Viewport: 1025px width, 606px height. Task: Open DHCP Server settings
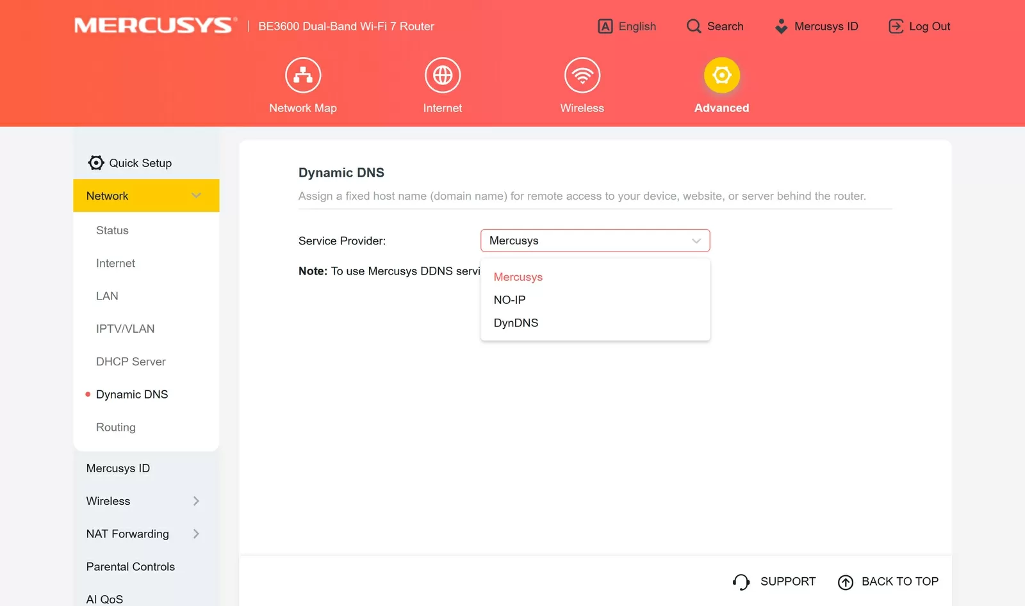pyautogui.click(x=131, y=362)
